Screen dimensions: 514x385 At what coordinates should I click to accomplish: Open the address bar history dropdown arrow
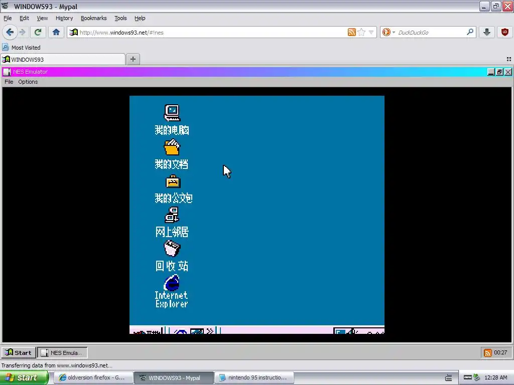[371, 32]
